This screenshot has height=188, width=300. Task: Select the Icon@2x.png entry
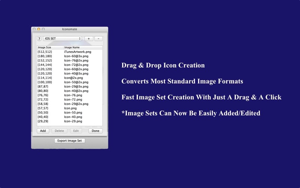[73, 78]
